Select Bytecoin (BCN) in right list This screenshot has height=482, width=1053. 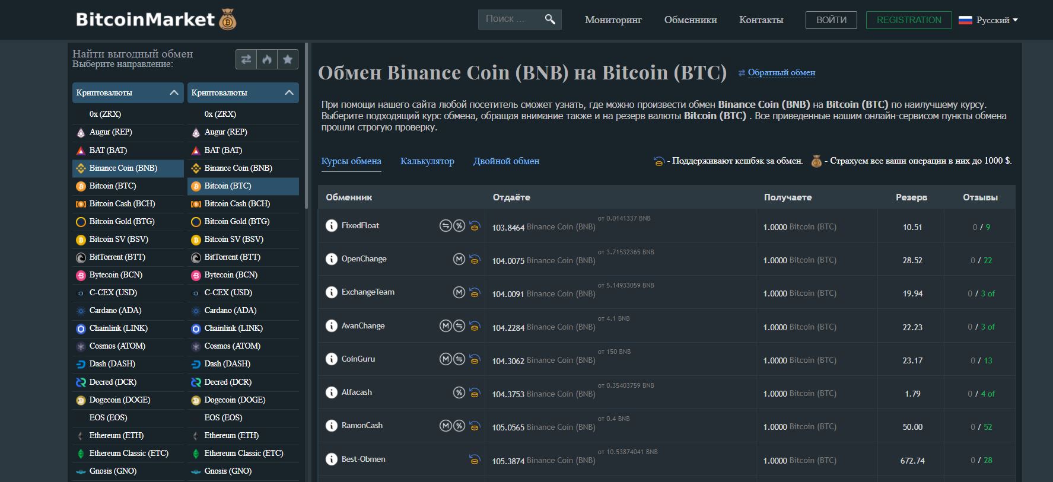click(x=243, y=274)
